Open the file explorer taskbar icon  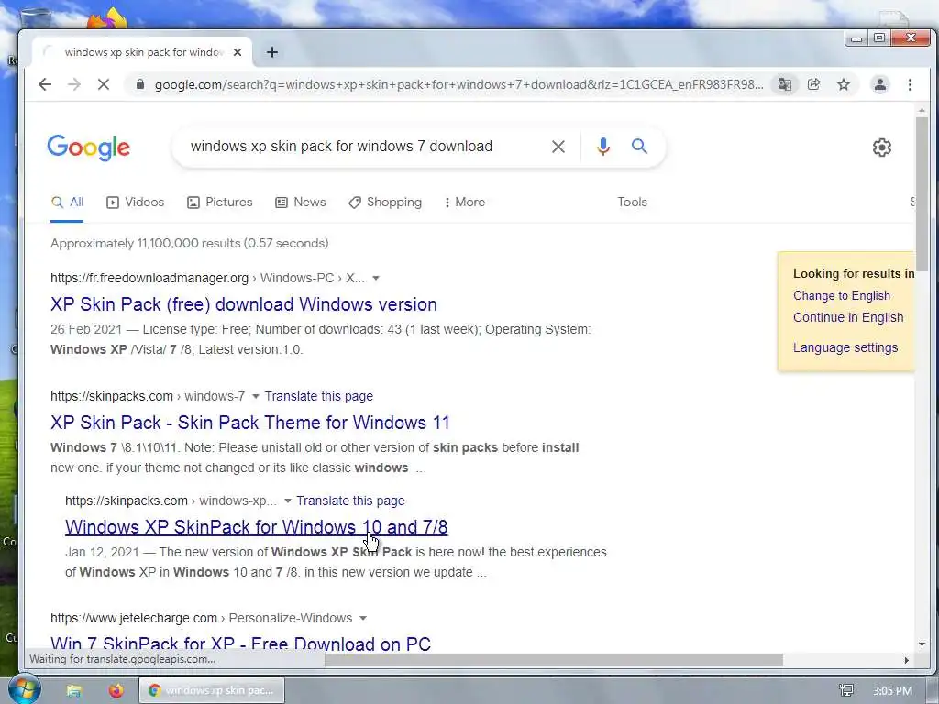point(73,690)
